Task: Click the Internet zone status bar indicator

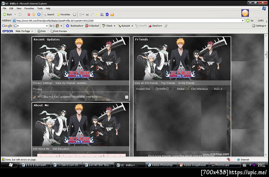Action: coord(243,160)
